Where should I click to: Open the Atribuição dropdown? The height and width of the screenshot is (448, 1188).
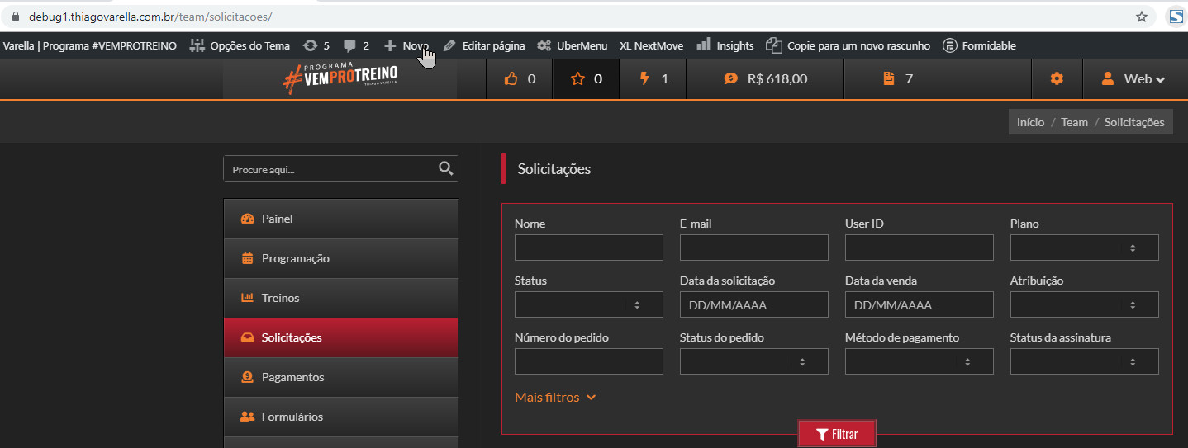point(1084,304)
